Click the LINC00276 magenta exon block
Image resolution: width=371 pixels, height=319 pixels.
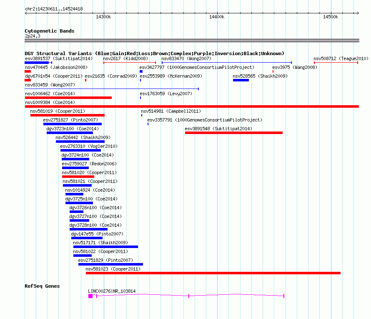point(90,296)
